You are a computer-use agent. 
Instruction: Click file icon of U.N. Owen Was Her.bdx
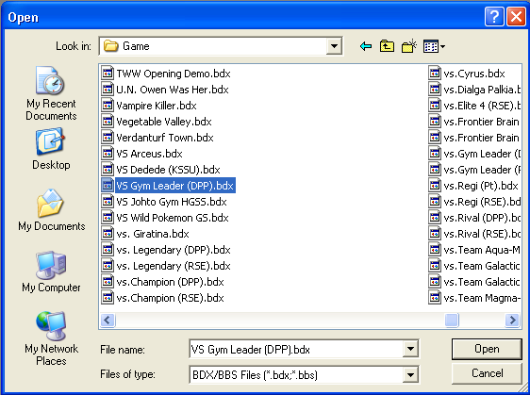pyautogui.click(x=108, y=90)
